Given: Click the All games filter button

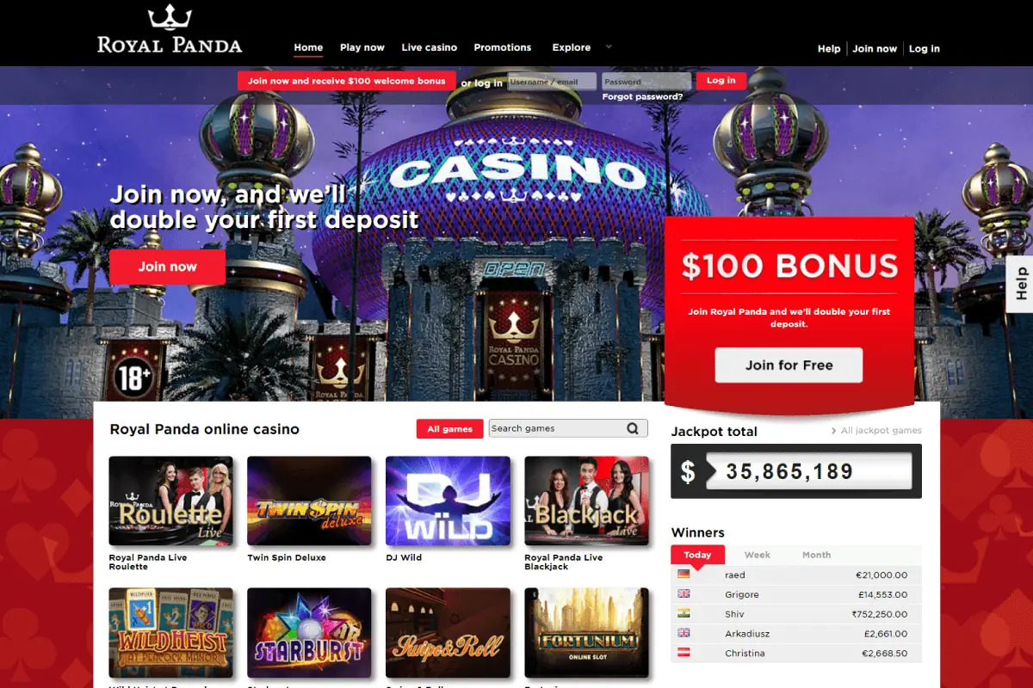Looking at the screenshot, I should point(450,429).
